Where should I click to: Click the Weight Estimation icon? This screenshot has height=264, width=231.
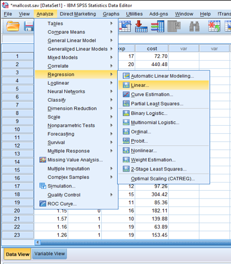[x=126, y=160]
